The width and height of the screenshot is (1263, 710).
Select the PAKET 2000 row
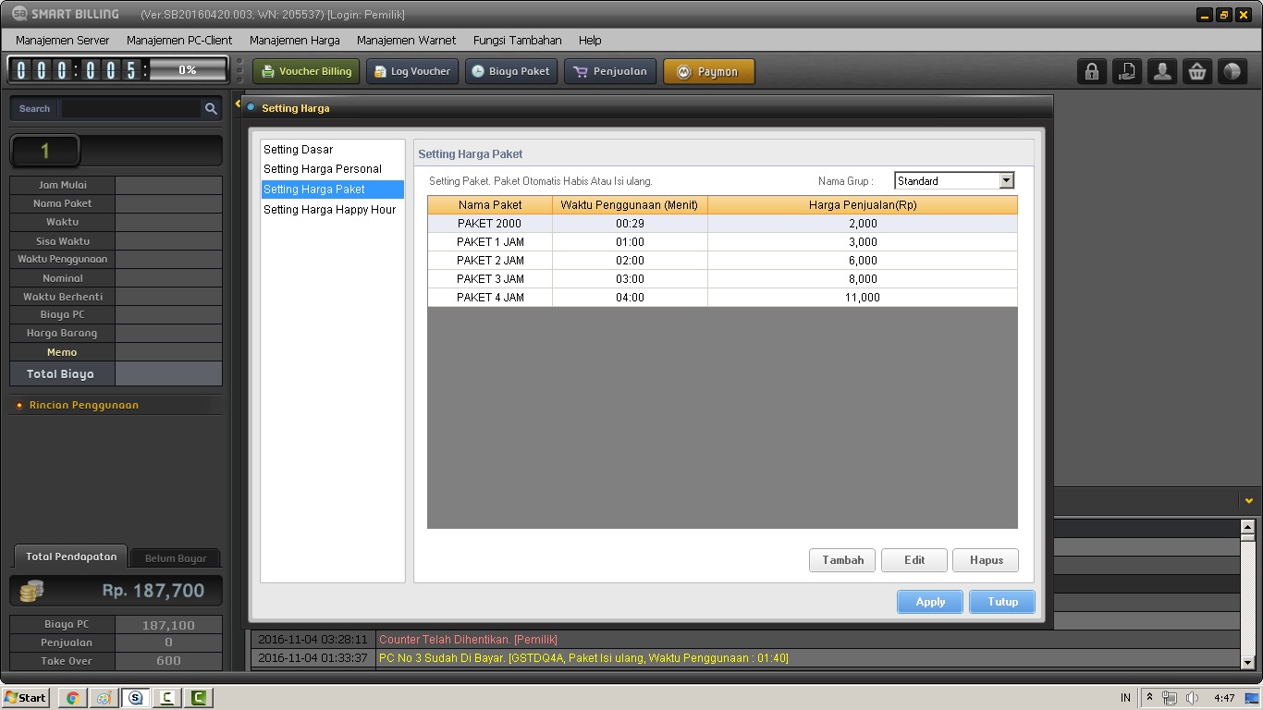722,224
